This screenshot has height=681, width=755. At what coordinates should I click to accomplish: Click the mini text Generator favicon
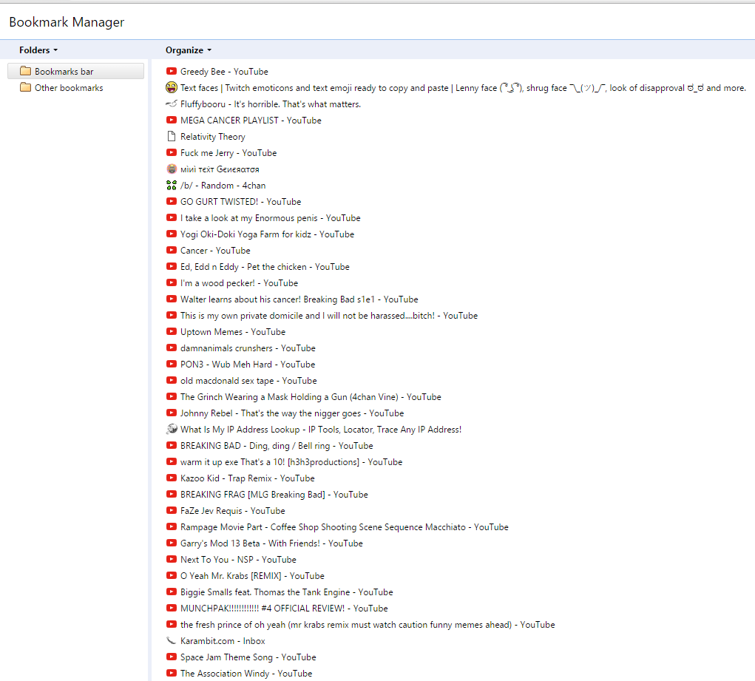pyautogui.click(x=172, y=169)
